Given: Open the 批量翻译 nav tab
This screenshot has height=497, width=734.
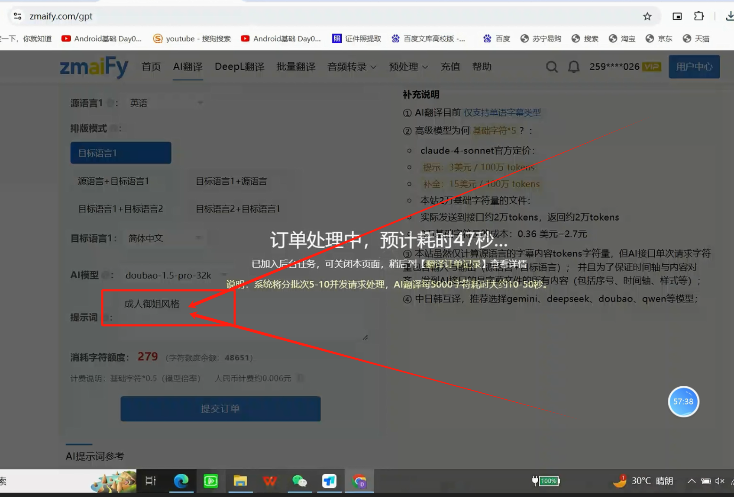Looking at the screenshot, I should (x=296, y=67).
